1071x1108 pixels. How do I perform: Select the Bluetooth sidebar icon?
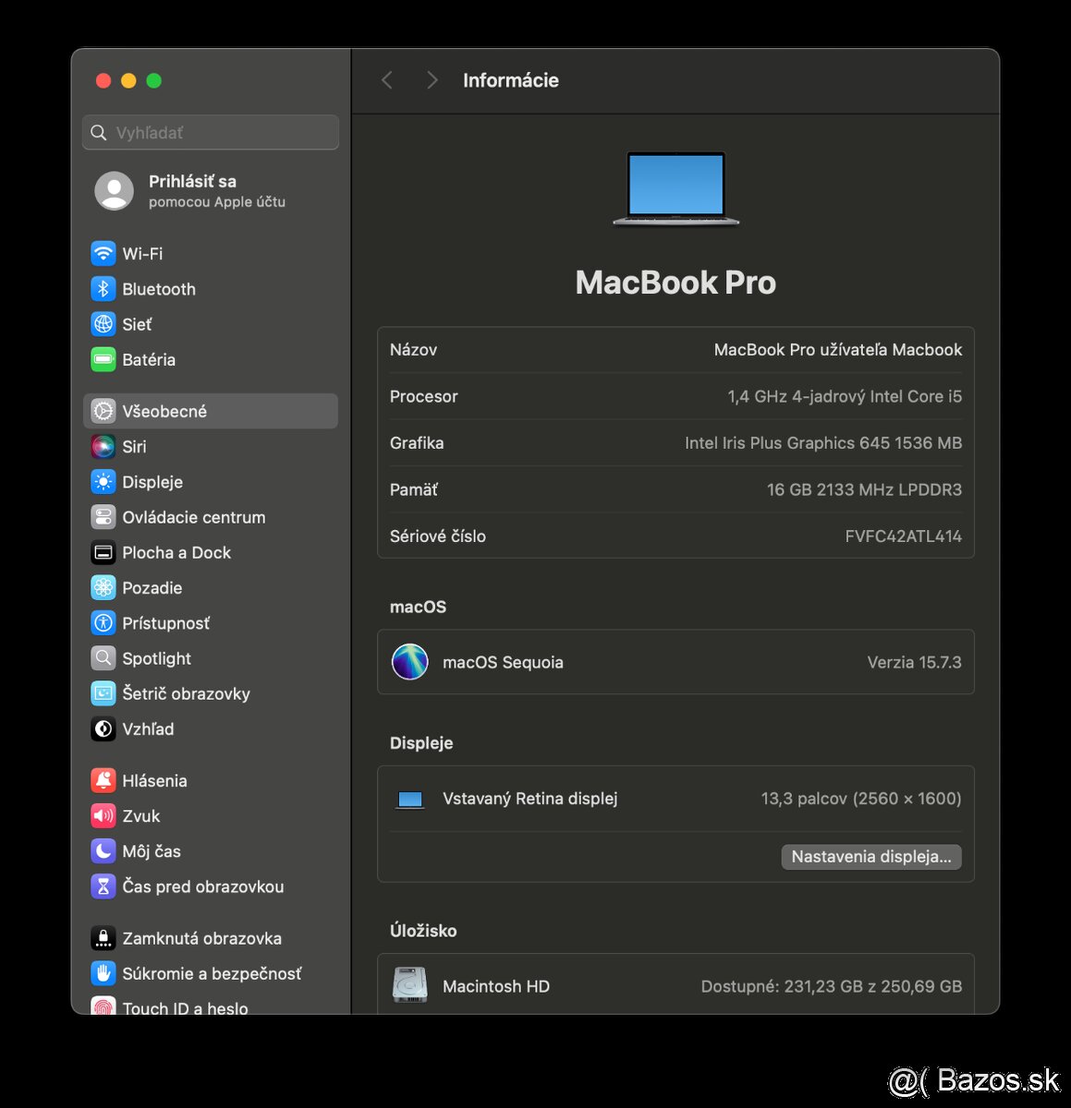[103, 289]
